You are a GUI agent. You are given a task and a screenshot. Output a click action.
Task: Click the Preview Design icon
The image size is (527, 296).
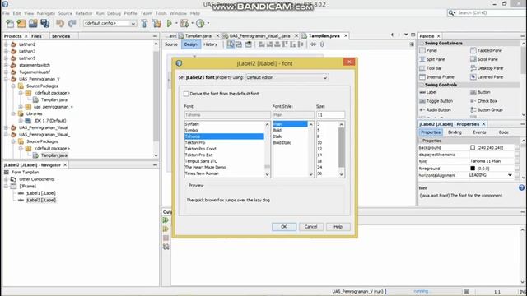(x=249, y=44)
